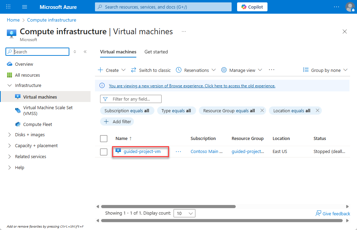
Task: Click the sidebar Search field
Action: [37, 52]
